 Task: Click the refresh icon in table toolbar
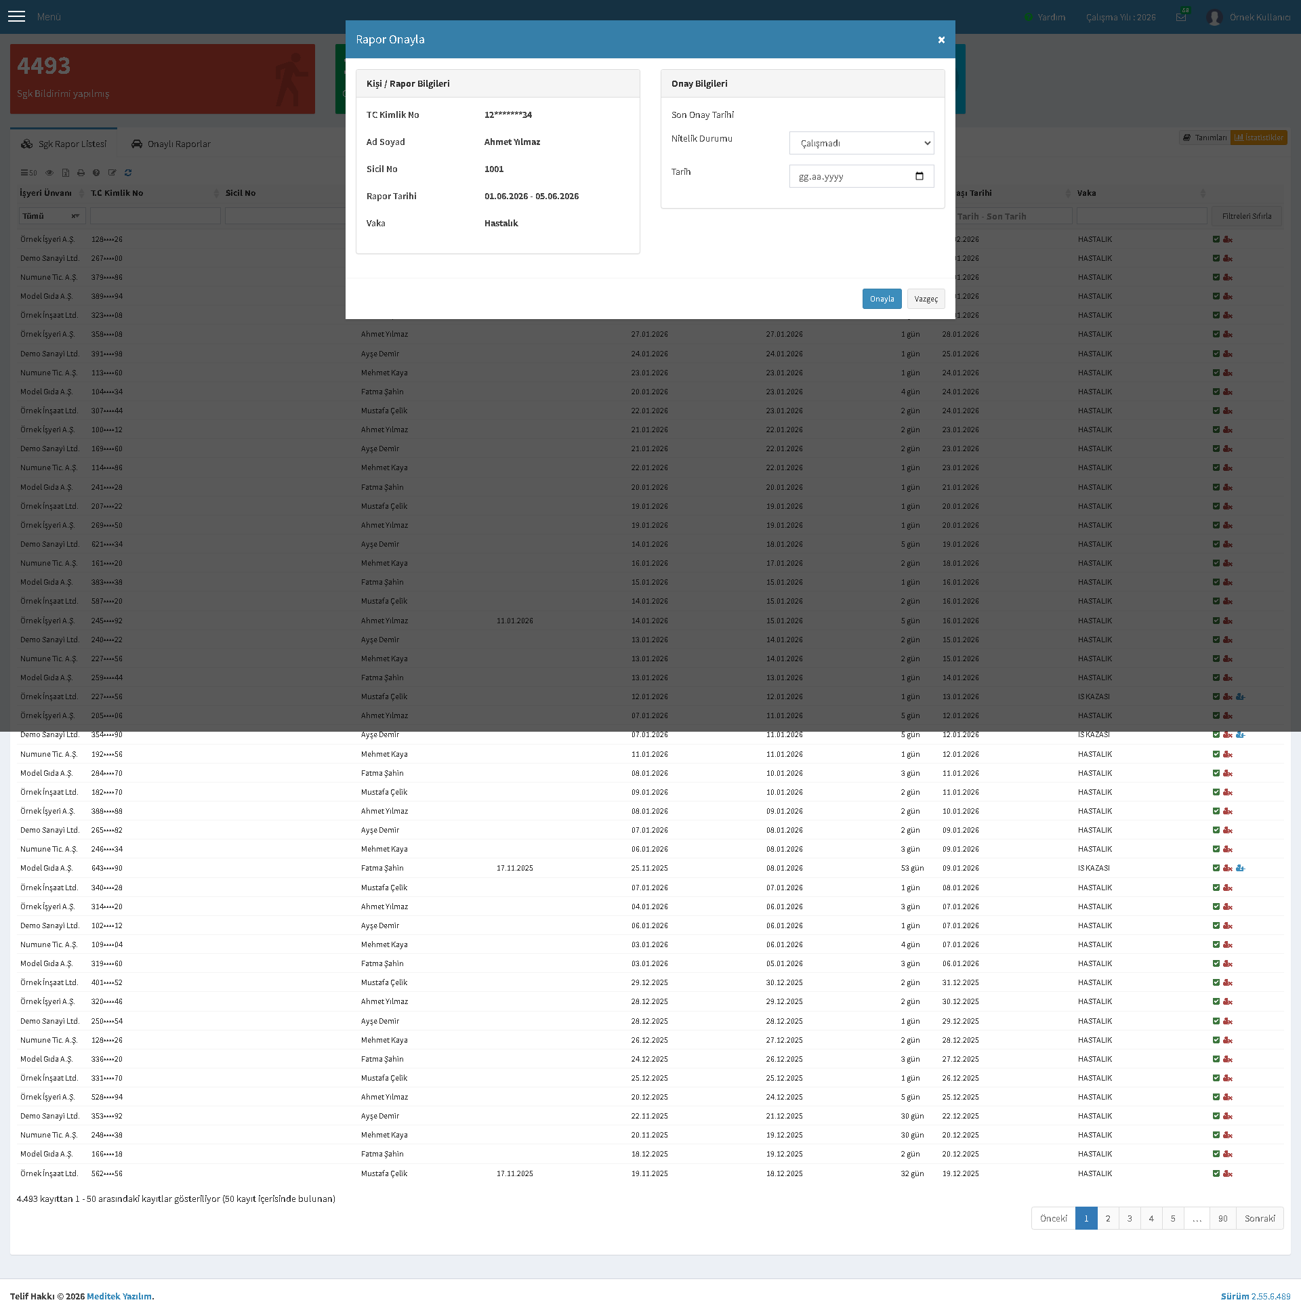pos(128,173)
